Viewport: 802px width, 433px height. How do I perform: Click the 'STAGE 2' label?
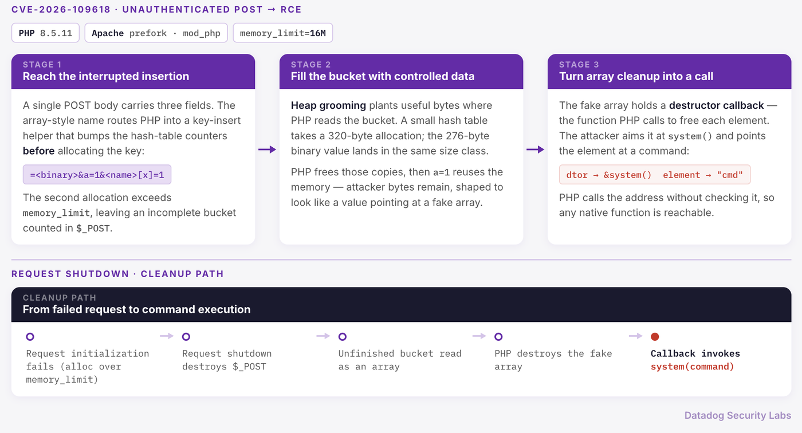pos(310,65)
